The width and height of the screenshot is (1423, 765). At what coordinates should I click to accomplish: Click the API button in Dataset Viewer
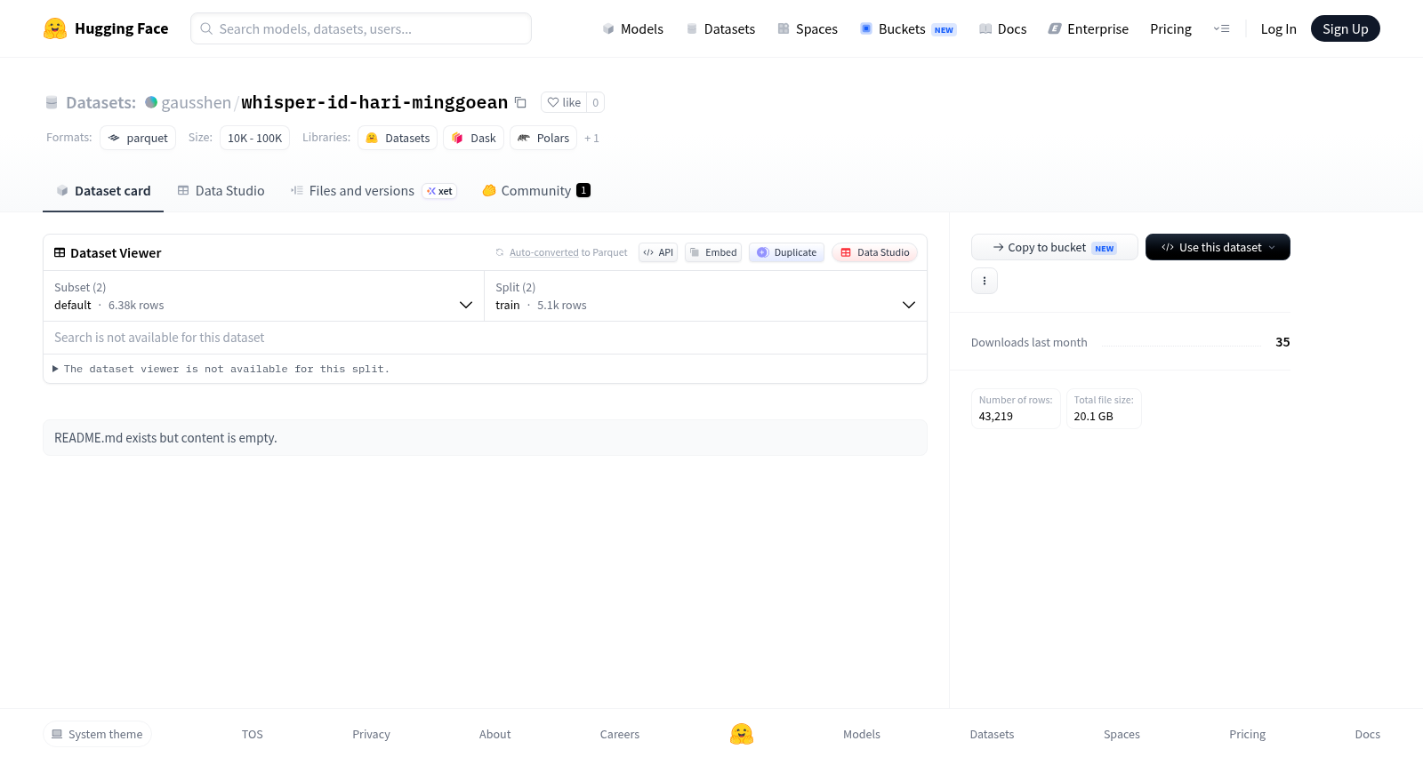tap(658, 252)
